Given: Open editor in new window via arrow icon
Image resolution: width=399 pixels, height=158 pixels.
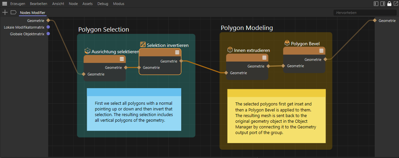Looking at the screenshot, I should [395, 4].
